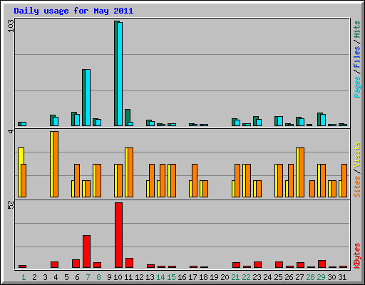Click the green hits bar for day 11
365x285 pixels.
coord(127,115)
